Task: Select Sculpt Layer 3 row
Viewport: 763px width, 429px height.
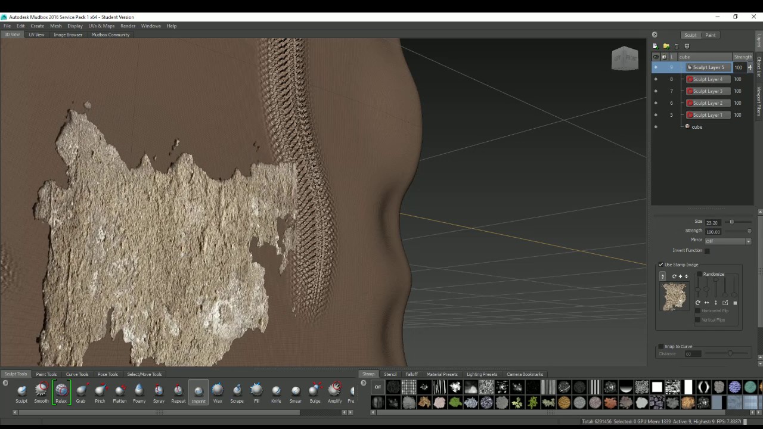Action: [x=702, y=91]
